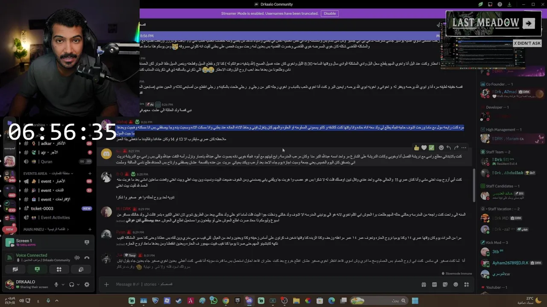547x307 pixels.
Task: Forward the highlighted message
Action: pyautogui.click(x=456, y=148)
